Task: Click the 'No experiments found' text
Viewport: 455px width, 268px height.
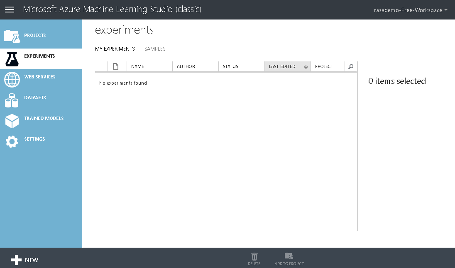Action: (x=123, y=83)
